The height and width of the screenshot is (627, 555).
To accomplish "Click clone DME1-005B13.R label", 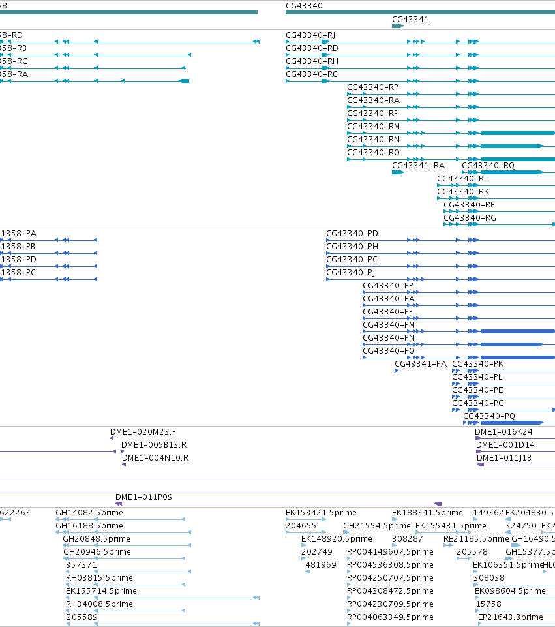I will (x=154, y=445).
